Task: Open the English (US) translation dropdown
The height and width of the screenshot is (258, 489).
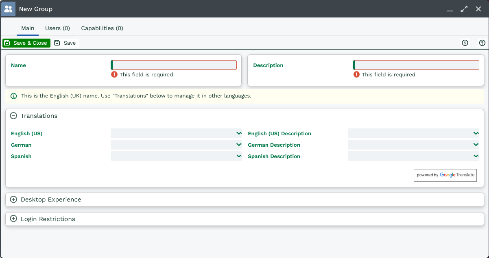Action: [x=238, y=133]
